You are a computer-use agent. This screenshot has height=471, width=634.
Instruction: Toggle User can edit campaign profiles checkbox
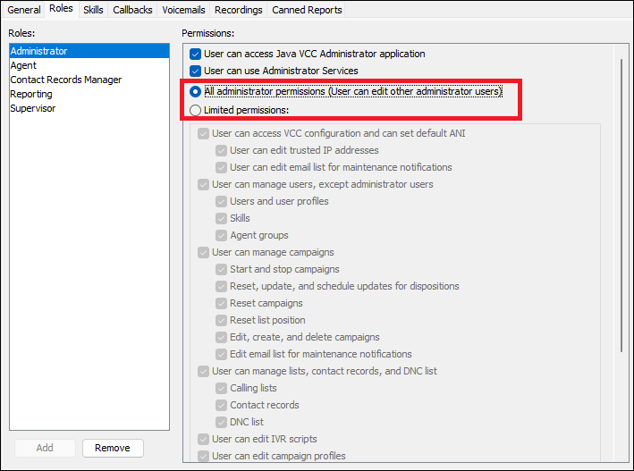click(x=203, y=456)
